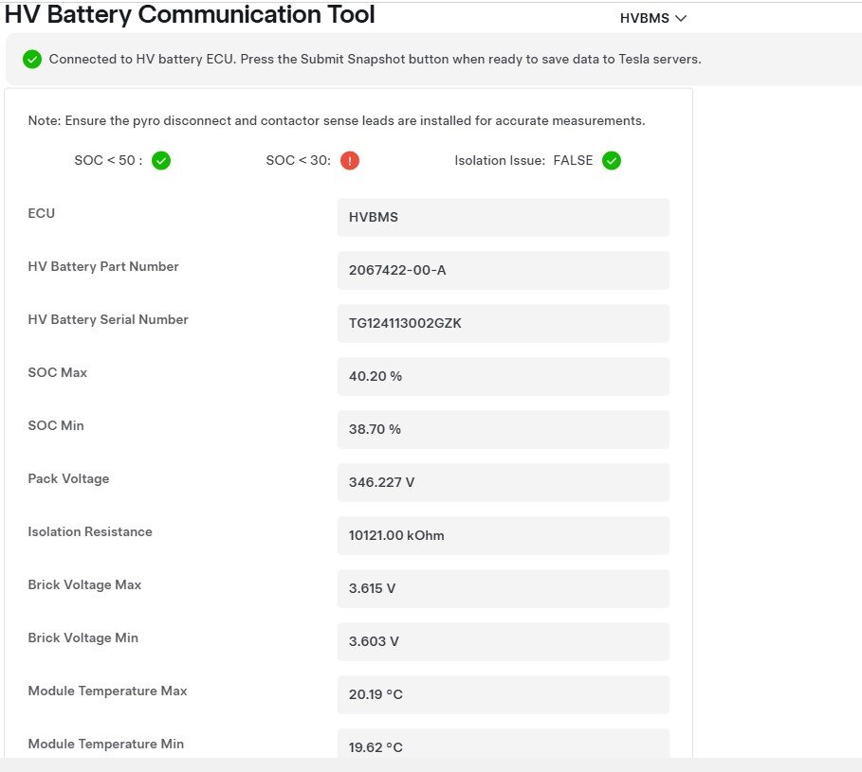Select the HV Battery Part Number field
862x772 pixels.
point(503,270)
